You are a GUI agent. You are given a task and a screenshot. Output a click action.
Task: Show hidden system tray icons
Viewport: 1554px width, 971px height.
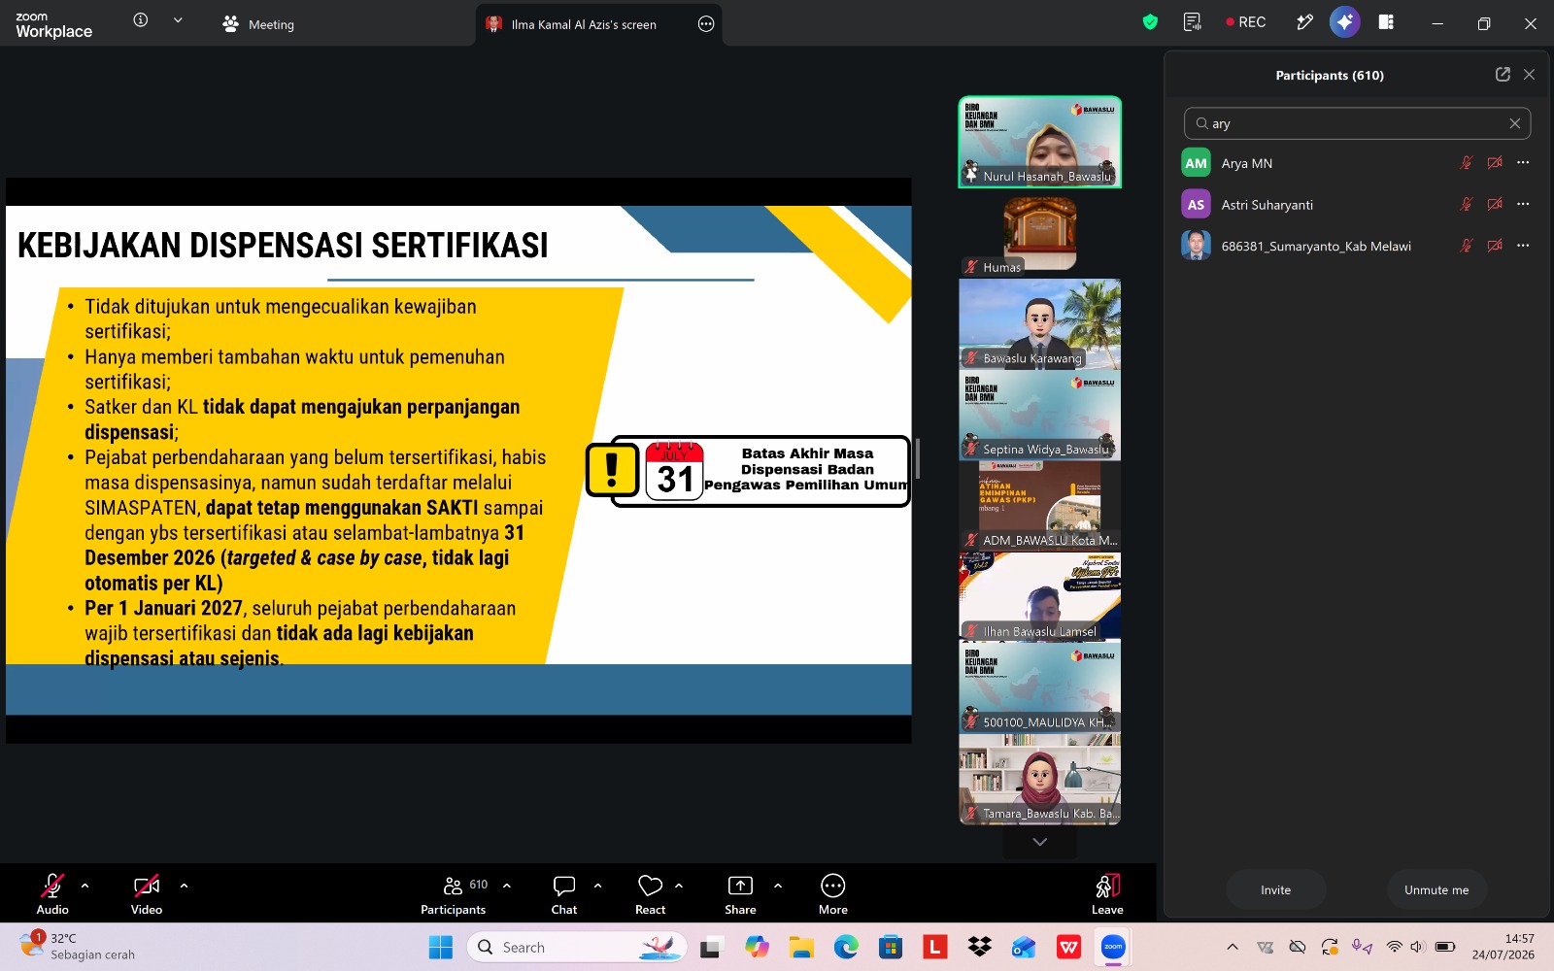[1233, 947]
